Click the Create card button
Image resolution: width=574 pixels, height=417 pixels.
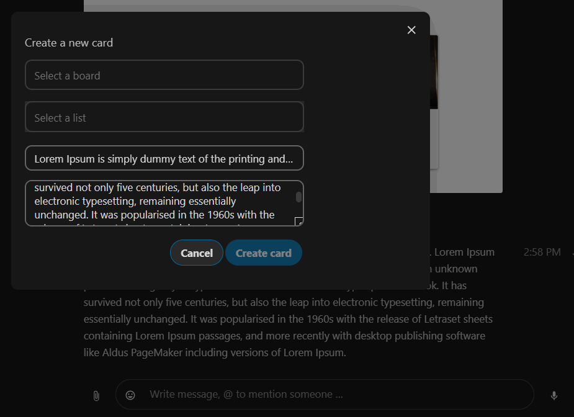[264, 253]
